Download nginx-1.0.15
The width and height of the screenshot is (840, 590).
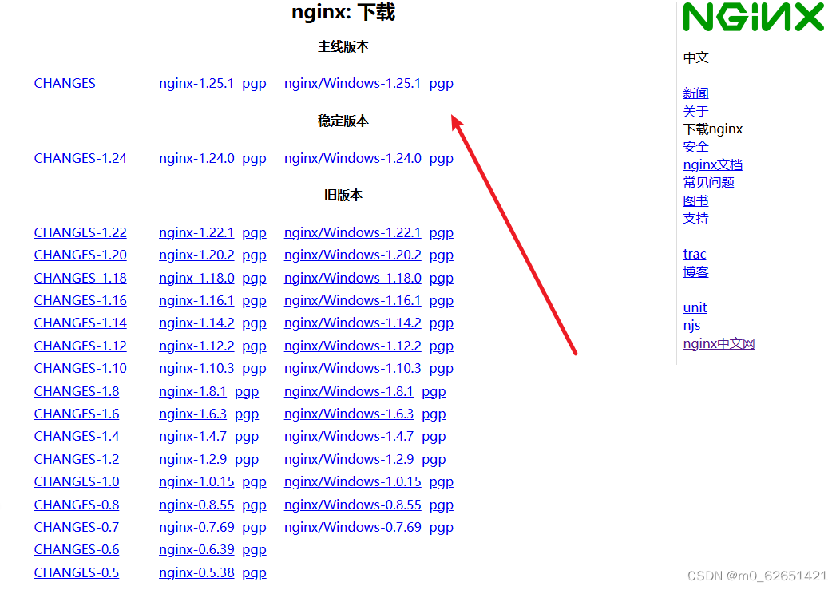tap(196, 482)
